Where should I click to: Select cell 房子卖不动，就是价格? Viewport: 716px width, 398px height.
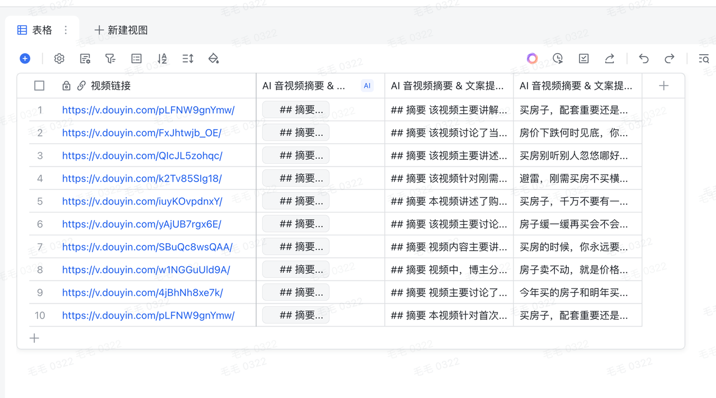(x=578, y=270)
